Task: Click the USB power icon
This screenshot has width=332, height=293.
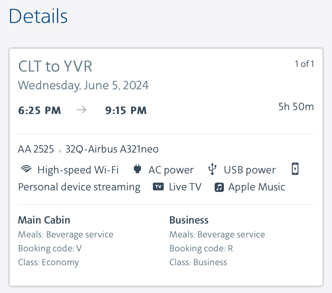Action: [x=212, y=169]
